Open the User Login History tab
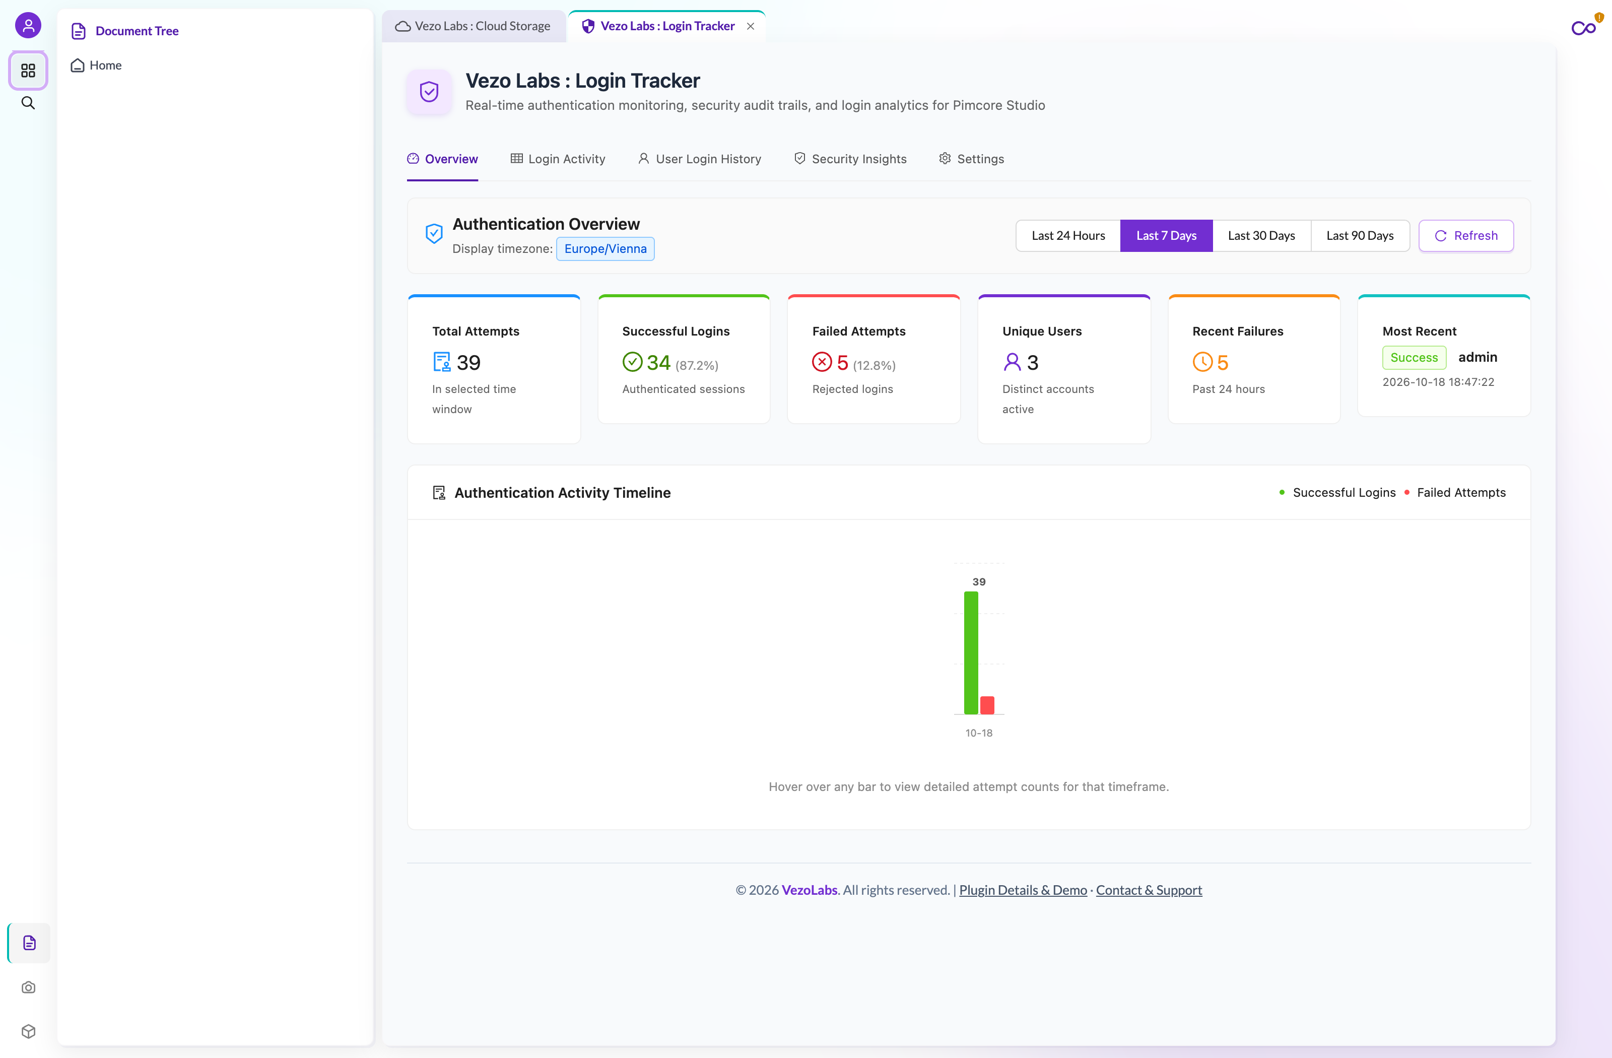The height and width of the screenshot is (1058, 1612). pyautogui.click(x=700, y=159)
